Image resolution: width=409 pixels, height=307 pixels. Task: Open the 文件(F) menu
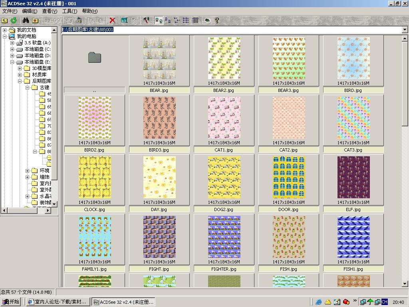10,11
